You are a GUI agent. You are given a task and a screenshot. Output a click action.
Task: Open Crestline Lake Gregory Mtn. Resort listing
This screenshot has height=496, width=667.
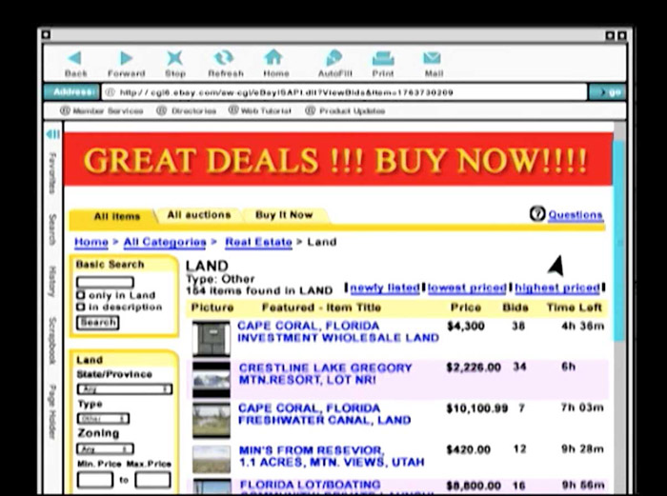click(325, 374)
